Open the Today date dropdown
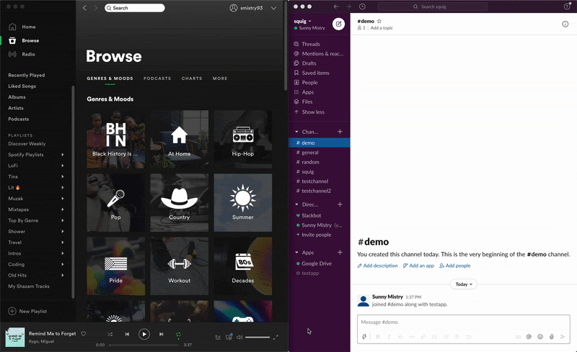577x352 pixels. pyautogui.click(x=464, y=284)
